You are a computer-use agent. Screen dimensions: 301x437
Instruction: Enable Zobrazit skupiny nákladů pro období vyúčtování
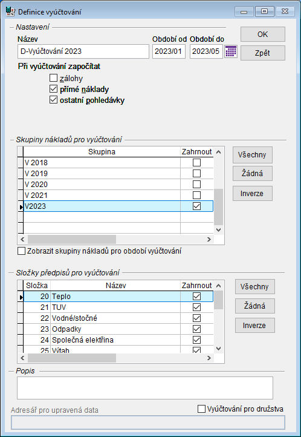(x=21, y=251)
